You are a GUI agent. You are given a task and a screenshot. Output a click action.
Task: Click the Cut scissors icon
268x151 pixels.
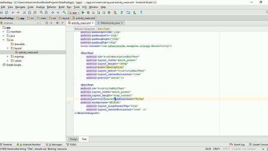click(x=24, y=13)
